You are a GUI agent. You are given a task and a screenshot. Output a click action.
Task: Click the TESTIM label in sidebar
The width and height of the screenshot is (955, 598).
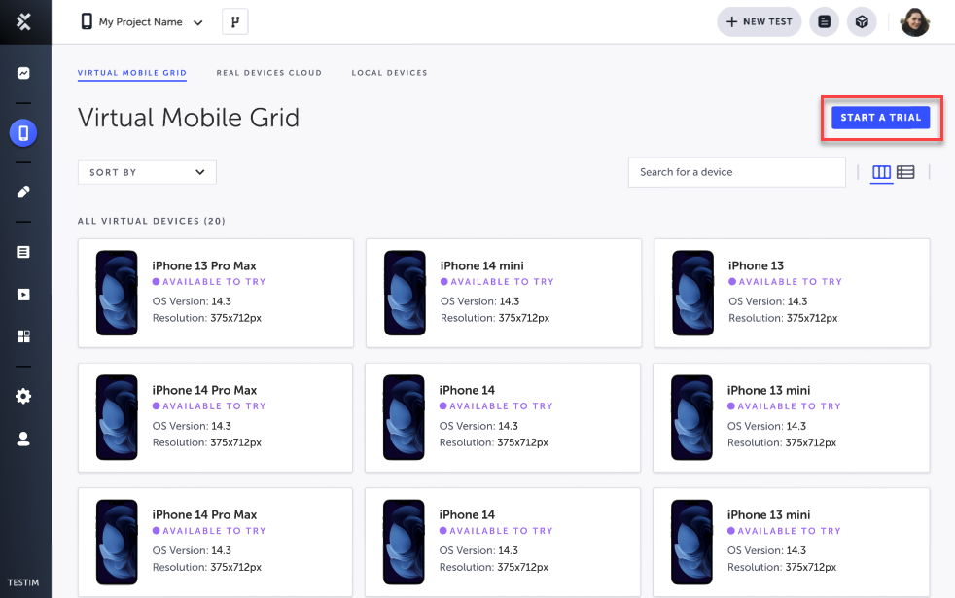tap(23, 582)
